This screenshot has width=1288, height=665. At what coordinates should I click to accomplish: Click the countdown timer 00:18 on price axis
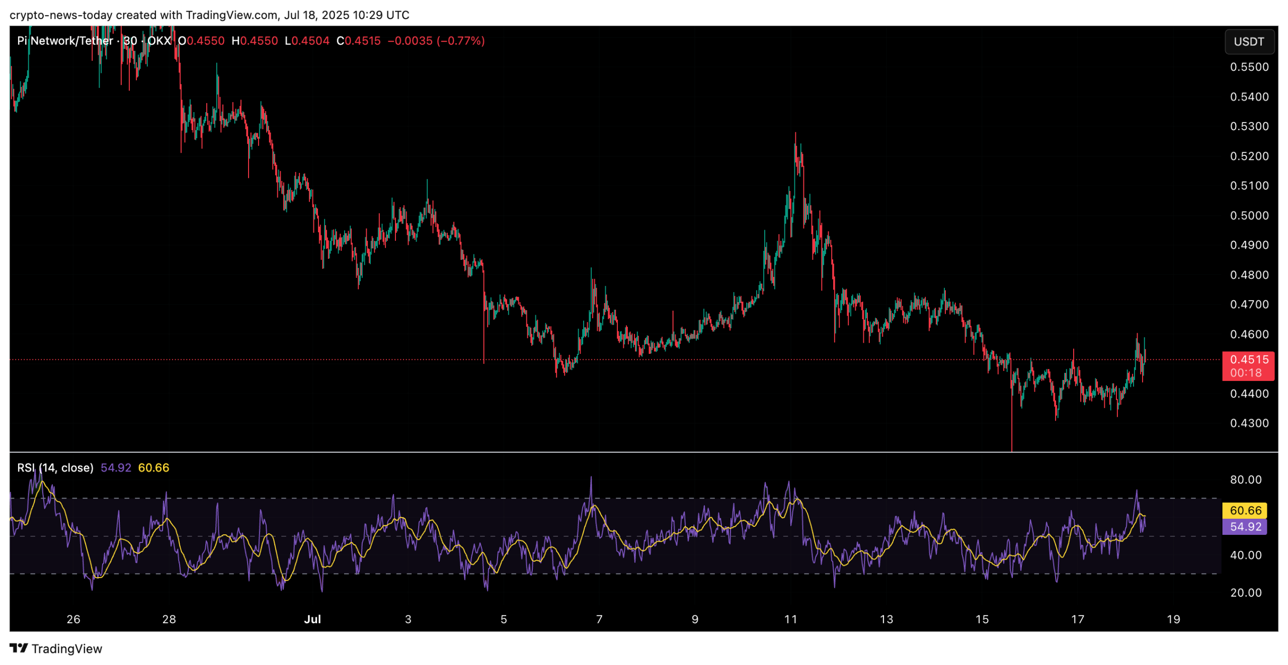[x=1246, y=373]
